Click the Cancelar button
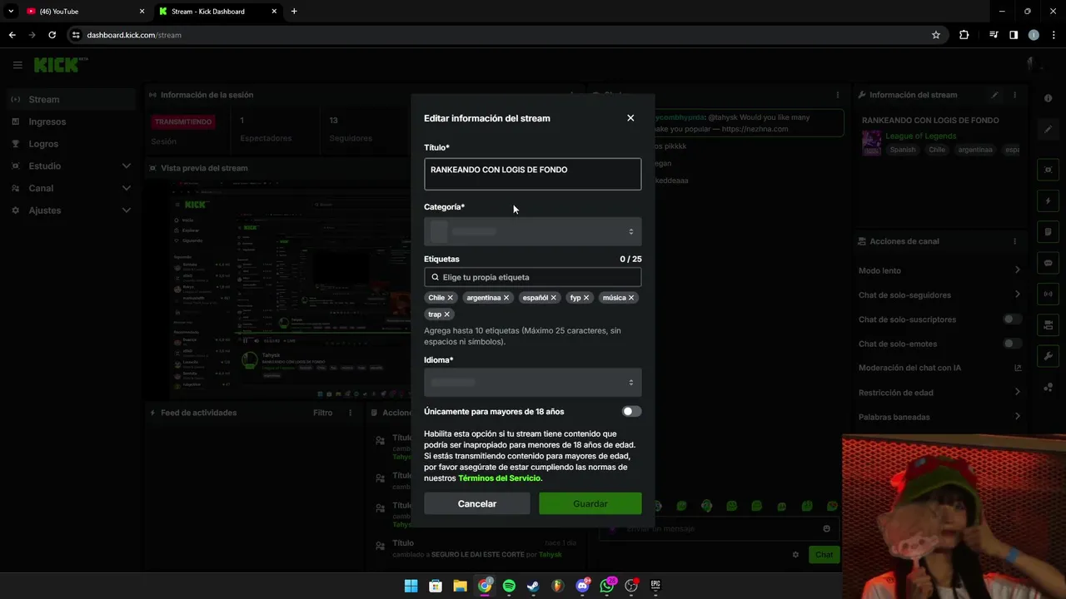The image size is (1066, 599). (477, 503)
